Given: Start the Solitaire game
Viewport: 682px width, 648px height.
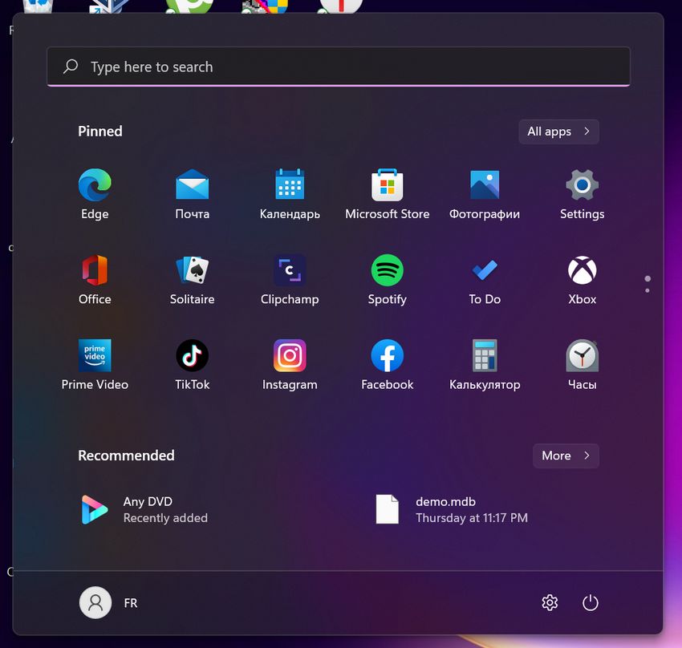Looking at the screenshot, I should click(193, 279).
